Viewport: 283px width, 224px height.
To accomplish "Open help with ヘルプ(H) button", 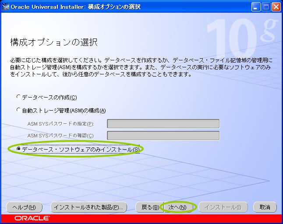I will coord(24,207).
